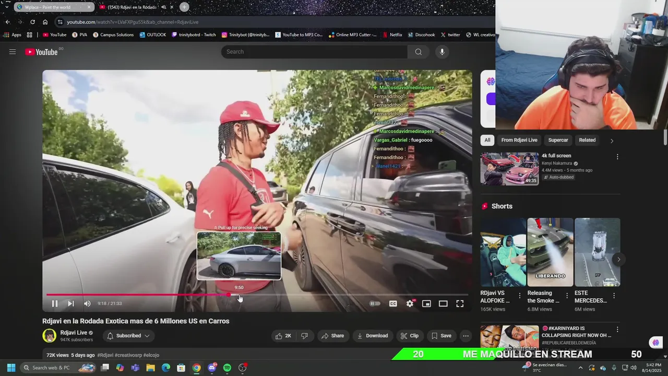Open the Rdjavi Live channel name link
The width and height of the screenshot is (668, 376).
73,333
